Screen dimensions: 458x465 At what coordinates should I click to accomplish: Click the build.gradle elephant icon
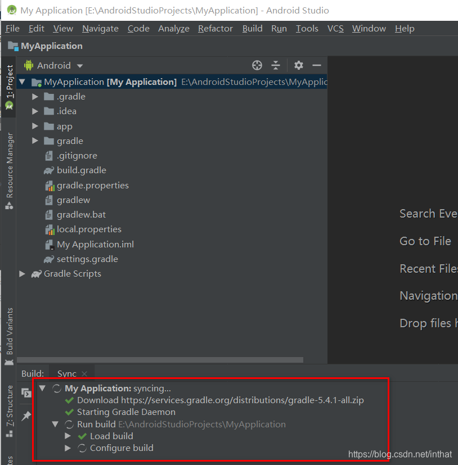tap(49, 170)
